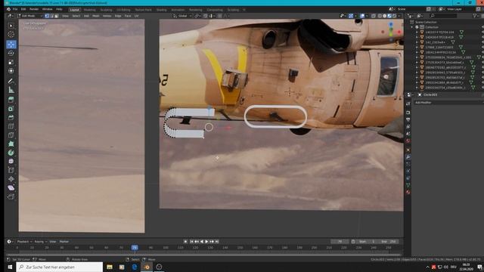
Task: Open the viewport shading options dropdown
Action: coord(399,16)
